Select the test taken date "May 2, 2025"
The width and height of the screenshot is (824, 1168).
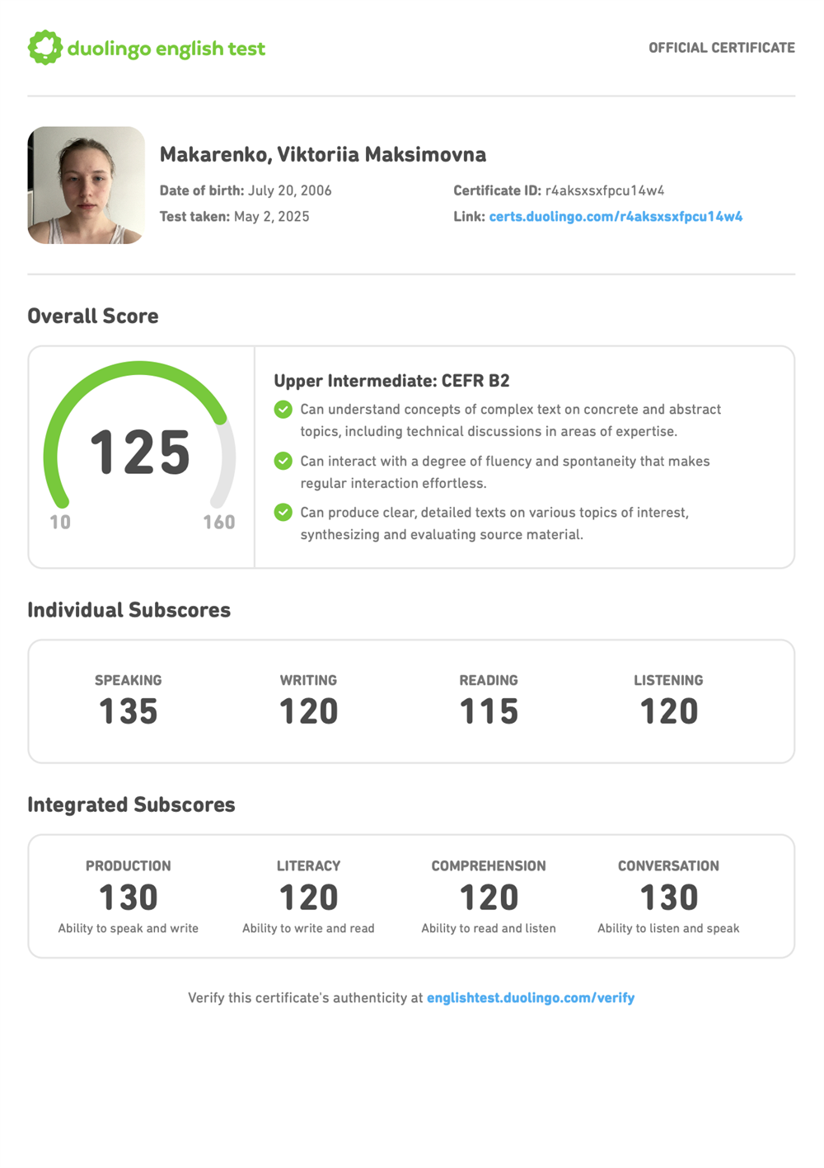(x=272, y=217)
